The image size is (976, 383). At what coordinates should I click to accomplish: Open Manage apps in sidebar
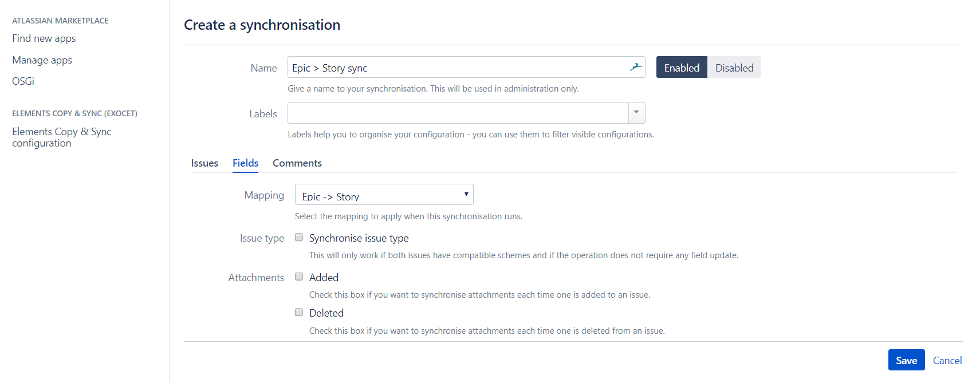(x=42, y=60)
